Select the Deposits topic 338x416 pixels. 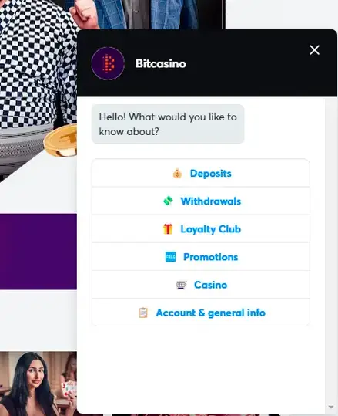201,173
